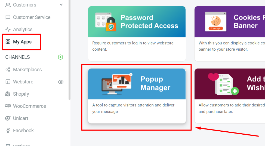Click the My Apps grid icon
Image resolution: width=265 pixels, height=146 pixels.
[8, 42]
